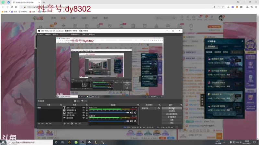
Task: Pop out the Scenes dock panel
Action: (x=61, y=105)
